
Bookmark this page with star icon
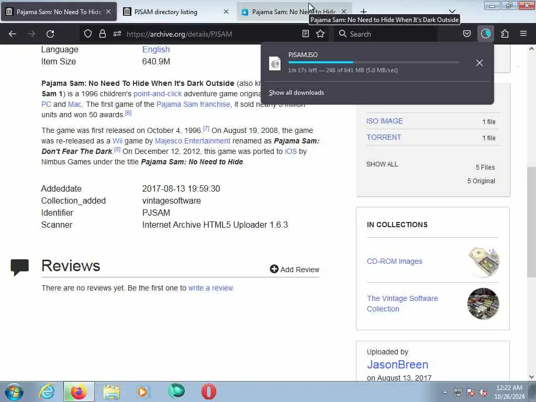pyautogui.click(x=320, y=34)
